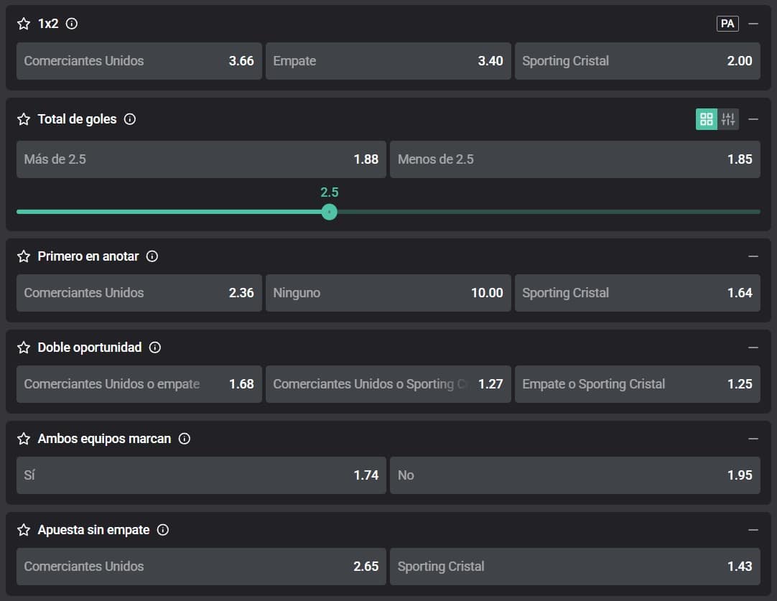Click the 2.5 goals slider handle

click(x=330, y=212)
